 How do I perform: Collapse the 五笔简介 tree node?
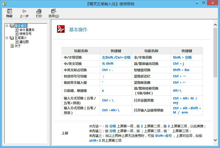click(x=7, y=38)
